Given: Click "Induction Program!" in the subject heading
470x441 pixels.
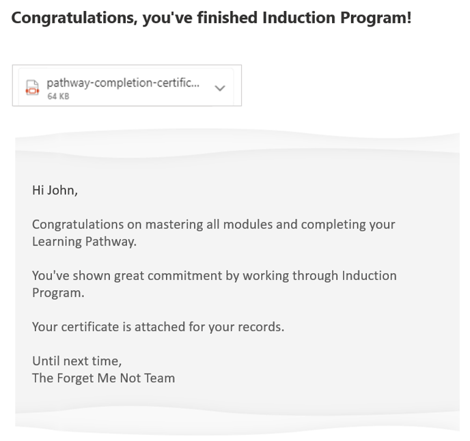Looking at the screenshot, I should pyautogui.click(x=337, y=18).
